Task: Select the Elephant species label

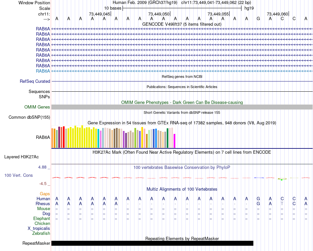Action: pos(42,218)
